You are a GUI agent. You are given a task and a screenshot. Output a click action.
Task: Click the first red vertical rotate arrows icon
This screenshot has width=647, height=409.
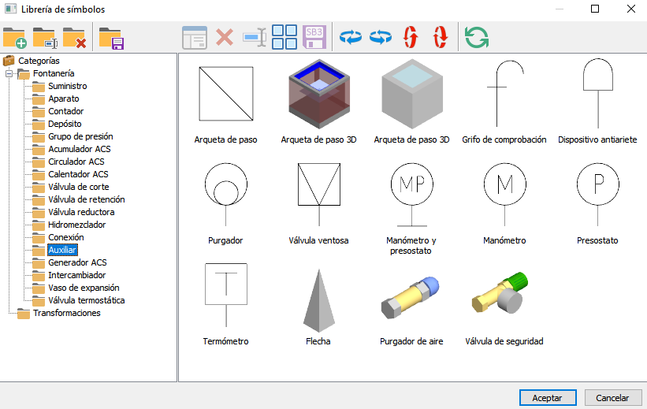pyautogui.click(x=411, y=37)
